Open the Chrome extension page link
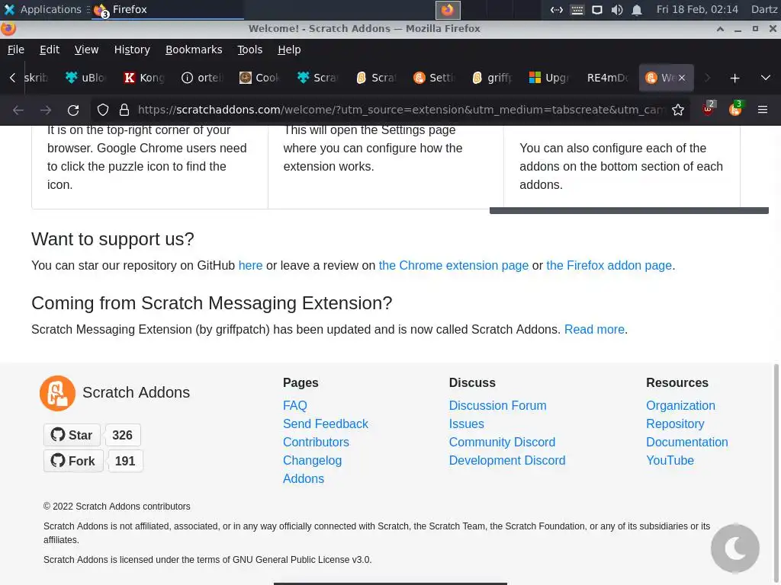 (454, 266)
